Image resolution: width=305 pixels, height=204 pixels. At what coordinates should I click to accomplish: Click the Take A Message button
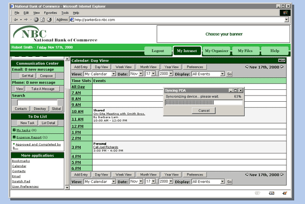click(x=43, y=89)
